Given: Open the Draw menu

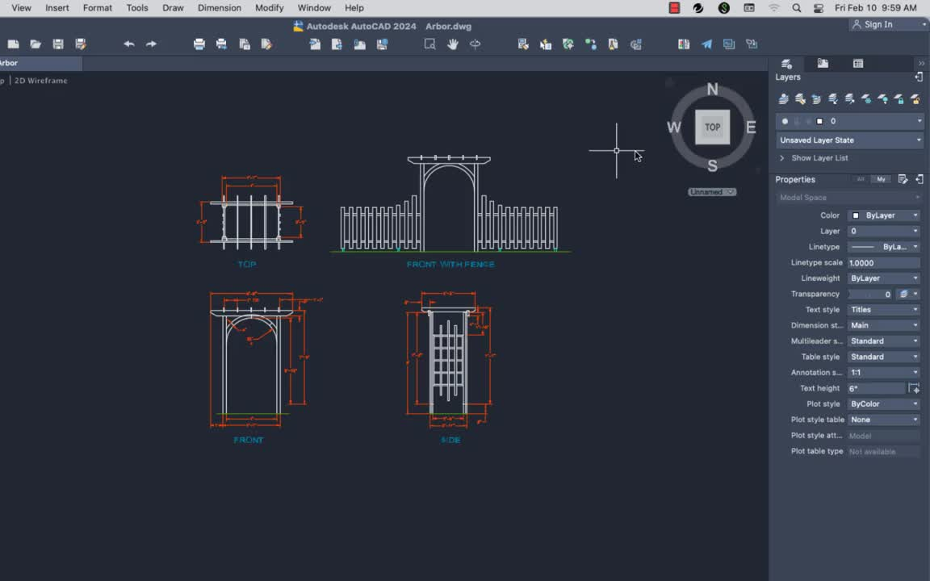Looking at the screenshot, I should (x=173, y=8).
